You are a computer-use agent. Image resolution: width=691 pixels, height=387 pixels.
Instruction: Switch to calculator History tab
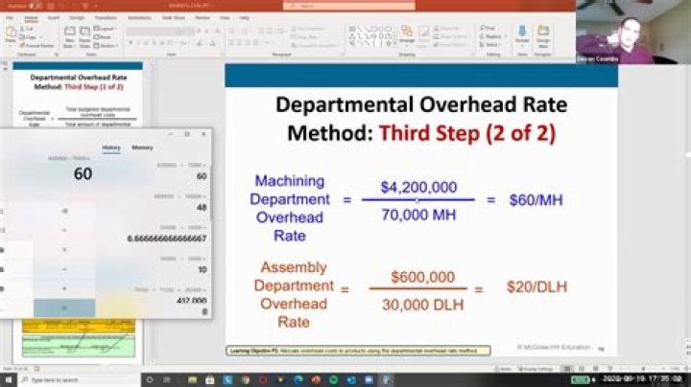click(x=111, y=148)
